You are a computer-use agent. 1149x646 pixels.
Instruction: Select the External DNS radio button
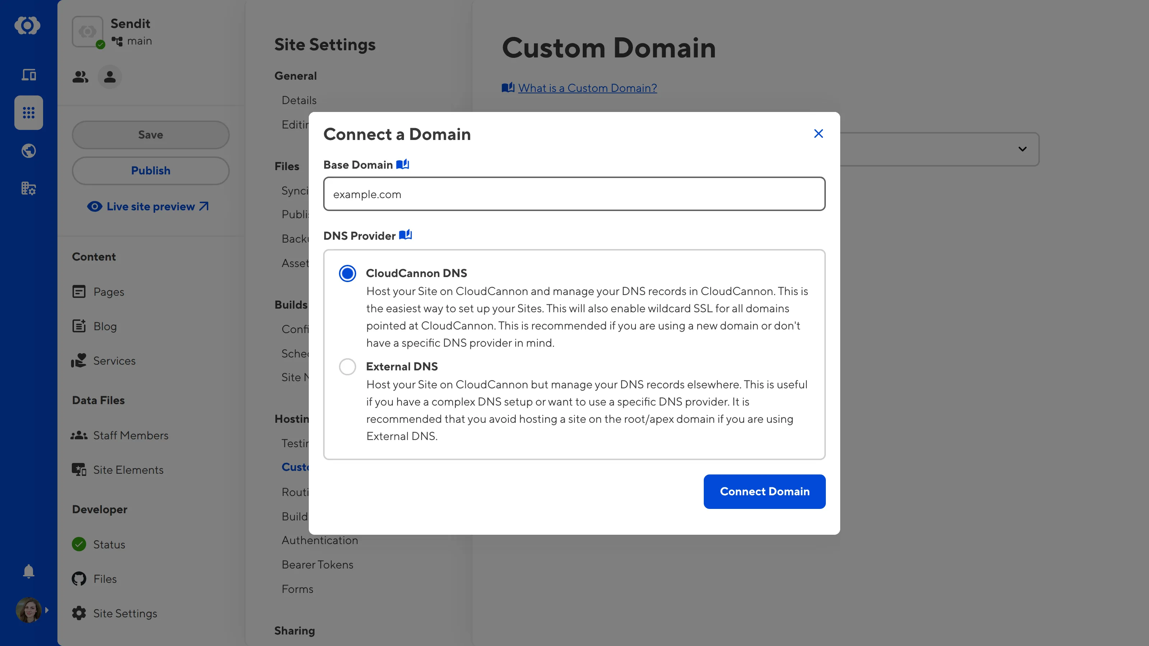[x=347, y=366]
